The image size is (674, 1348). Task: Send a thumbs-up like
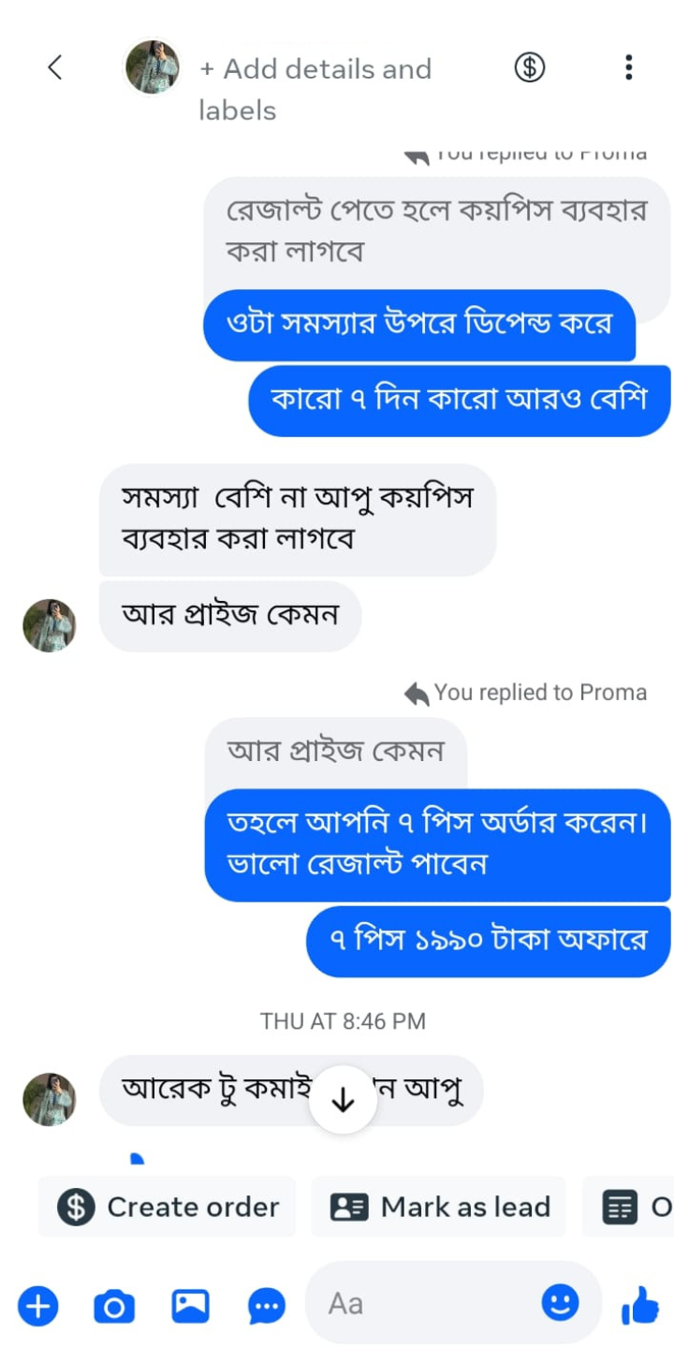tap(640, 1304)
